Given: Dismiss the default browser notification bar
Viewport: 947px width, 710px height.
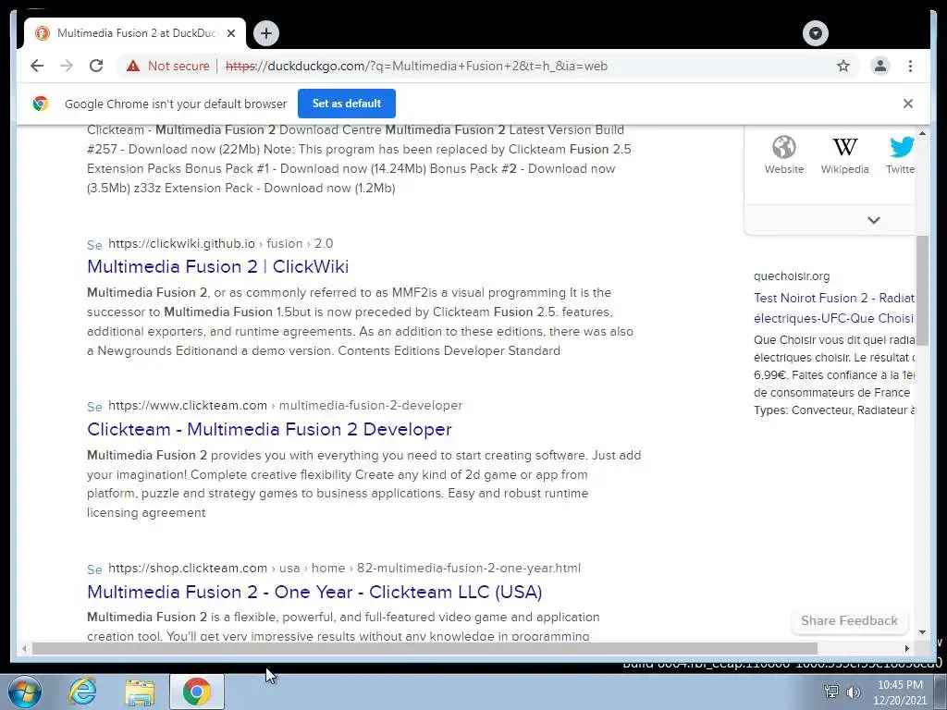Looking at the screenshot, I should (908, 104).
